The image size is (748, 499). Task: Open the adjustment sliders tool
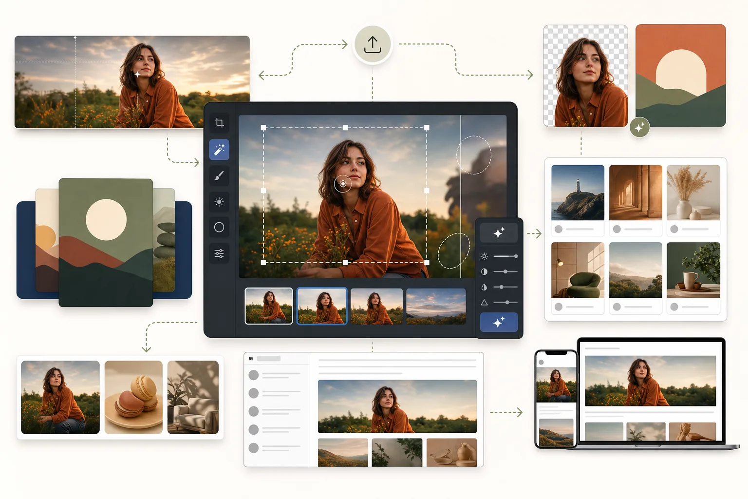pyautogui.click(x=219, y=253)
